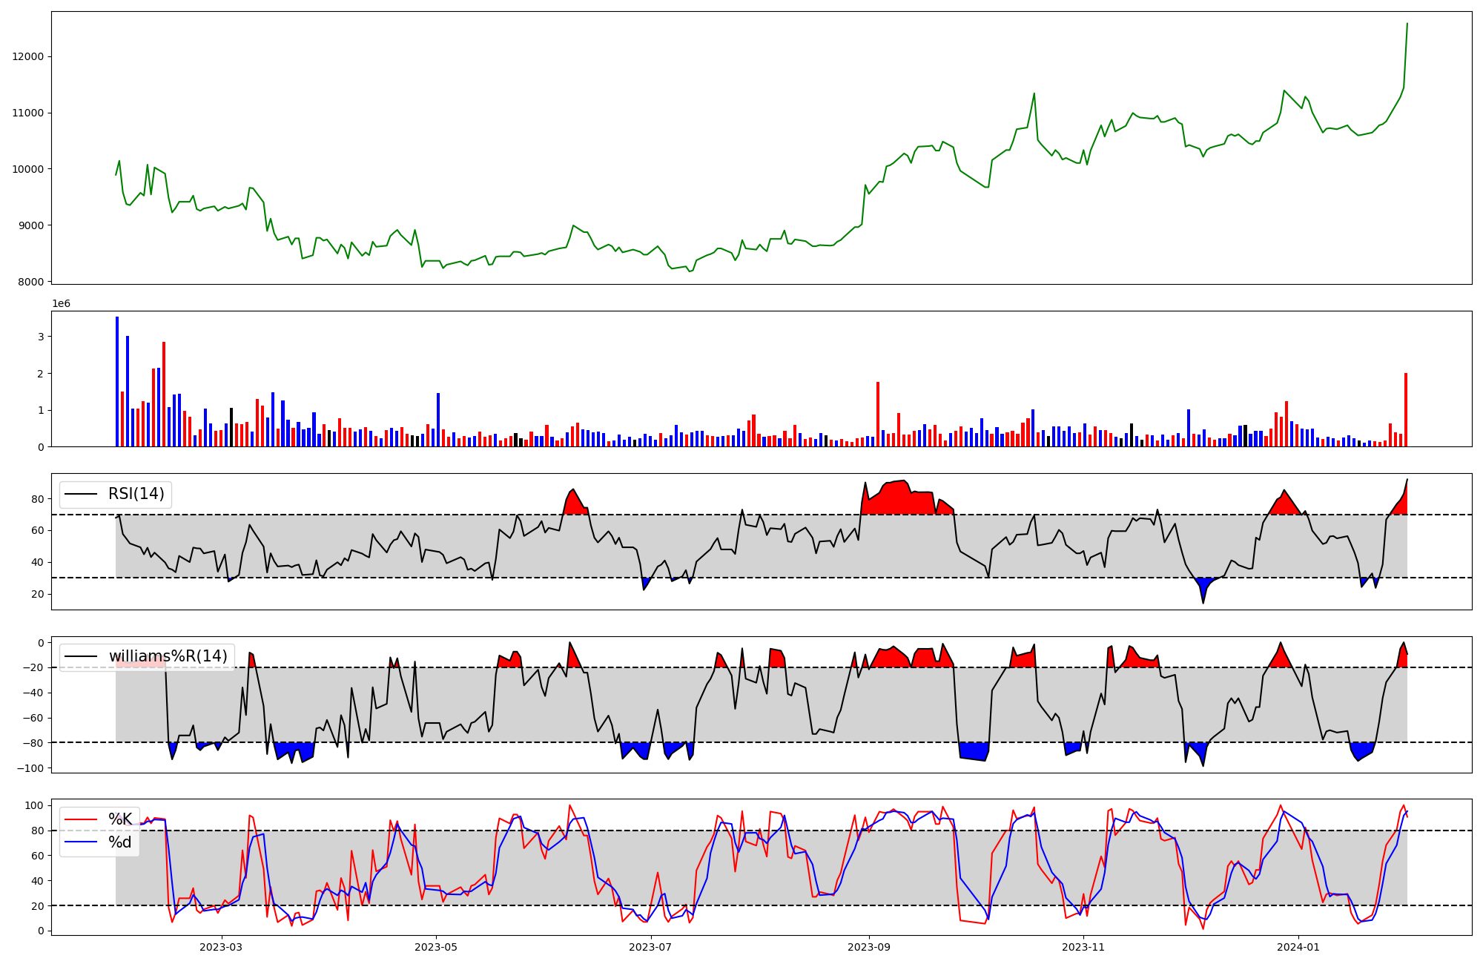Click the %d legend entry
The image size is (1483, 964).
click(120, 842)
